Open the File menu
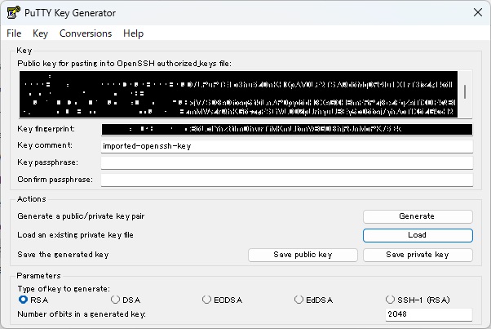This screenshot has width=491, height=329. point(14,33)
